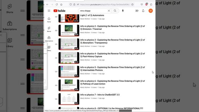Open thumbnail of info vs physics 5

(69, 72)
